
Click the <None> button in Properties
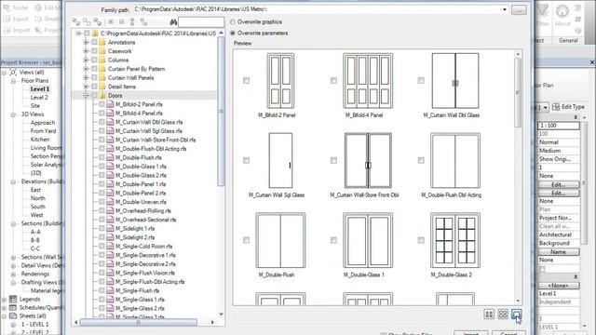point(559,286)
